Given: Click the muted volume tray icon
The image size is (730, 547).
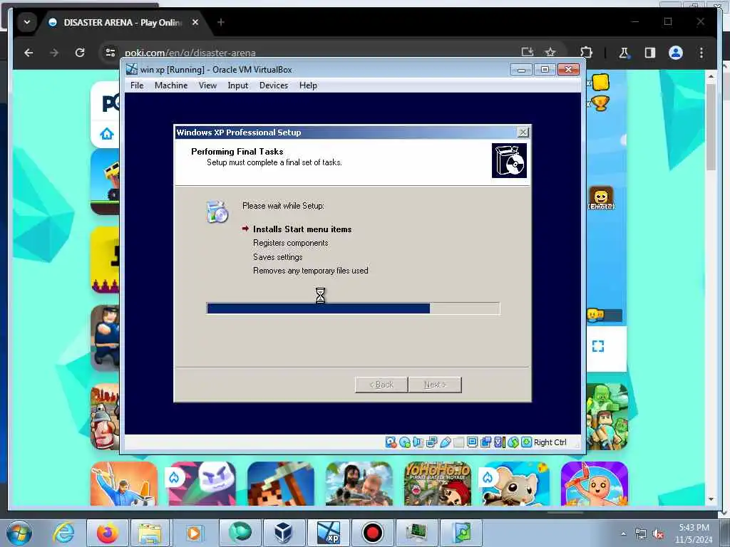Looking at the screenshot, I should coord(658,534).
